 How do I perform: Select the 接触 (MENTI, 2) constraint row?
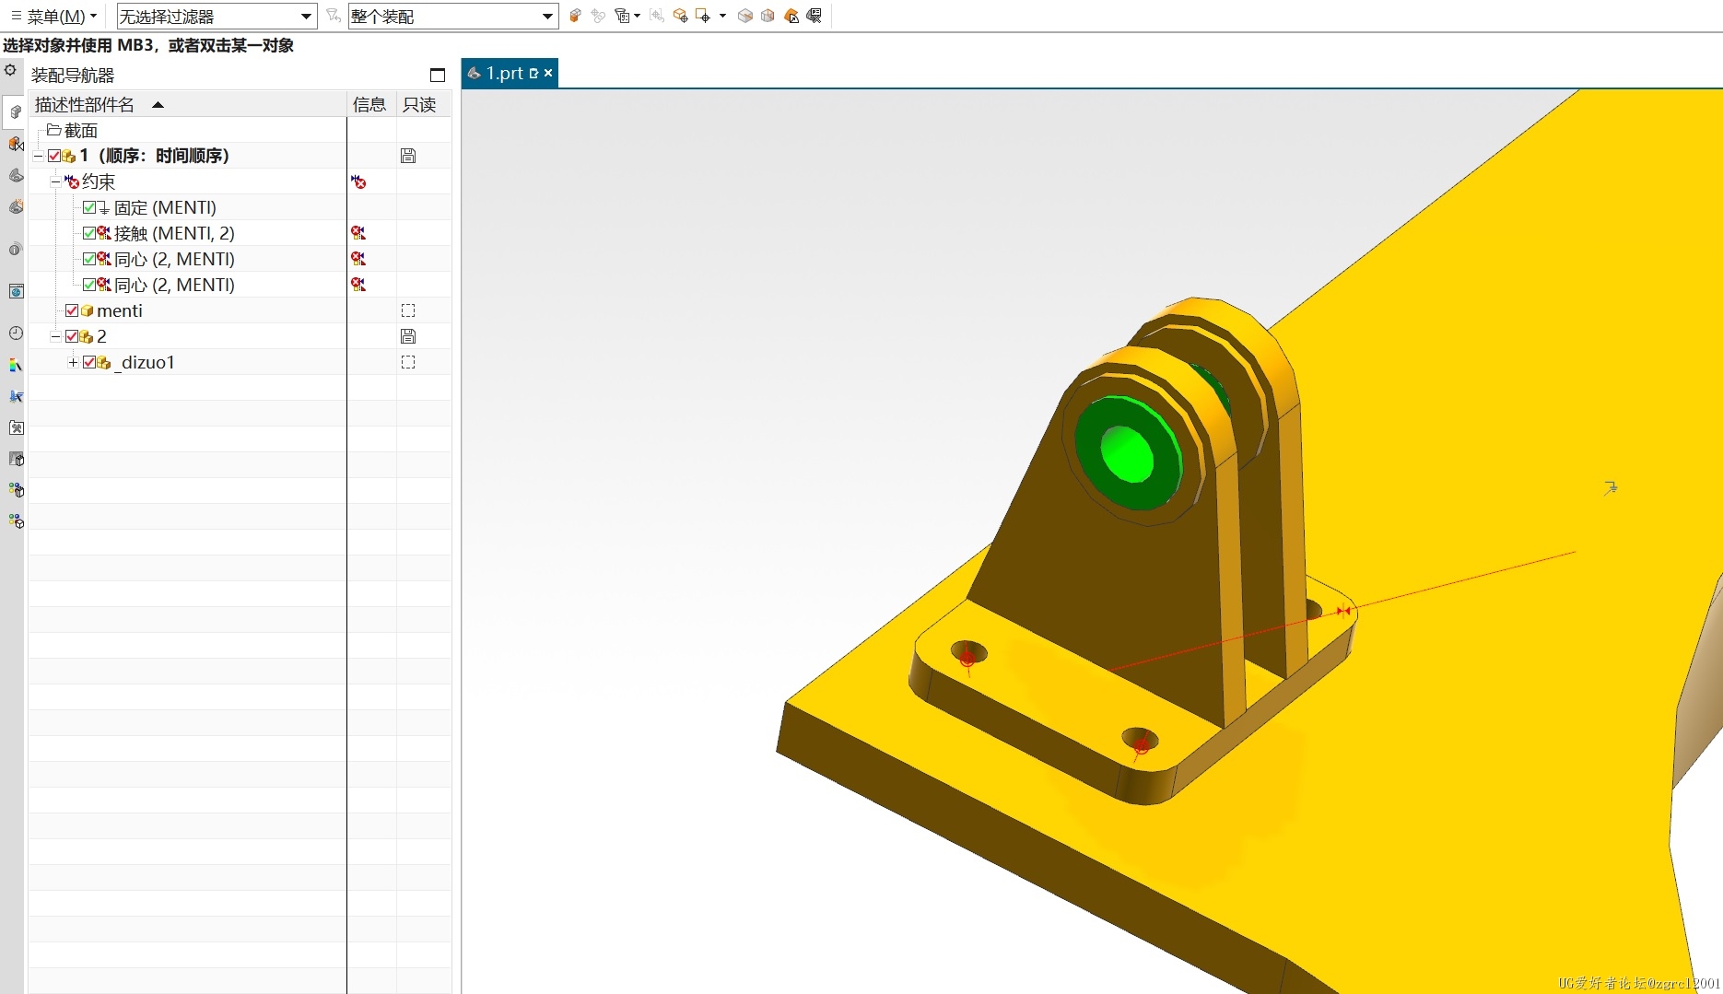click(x=175, y=233)
